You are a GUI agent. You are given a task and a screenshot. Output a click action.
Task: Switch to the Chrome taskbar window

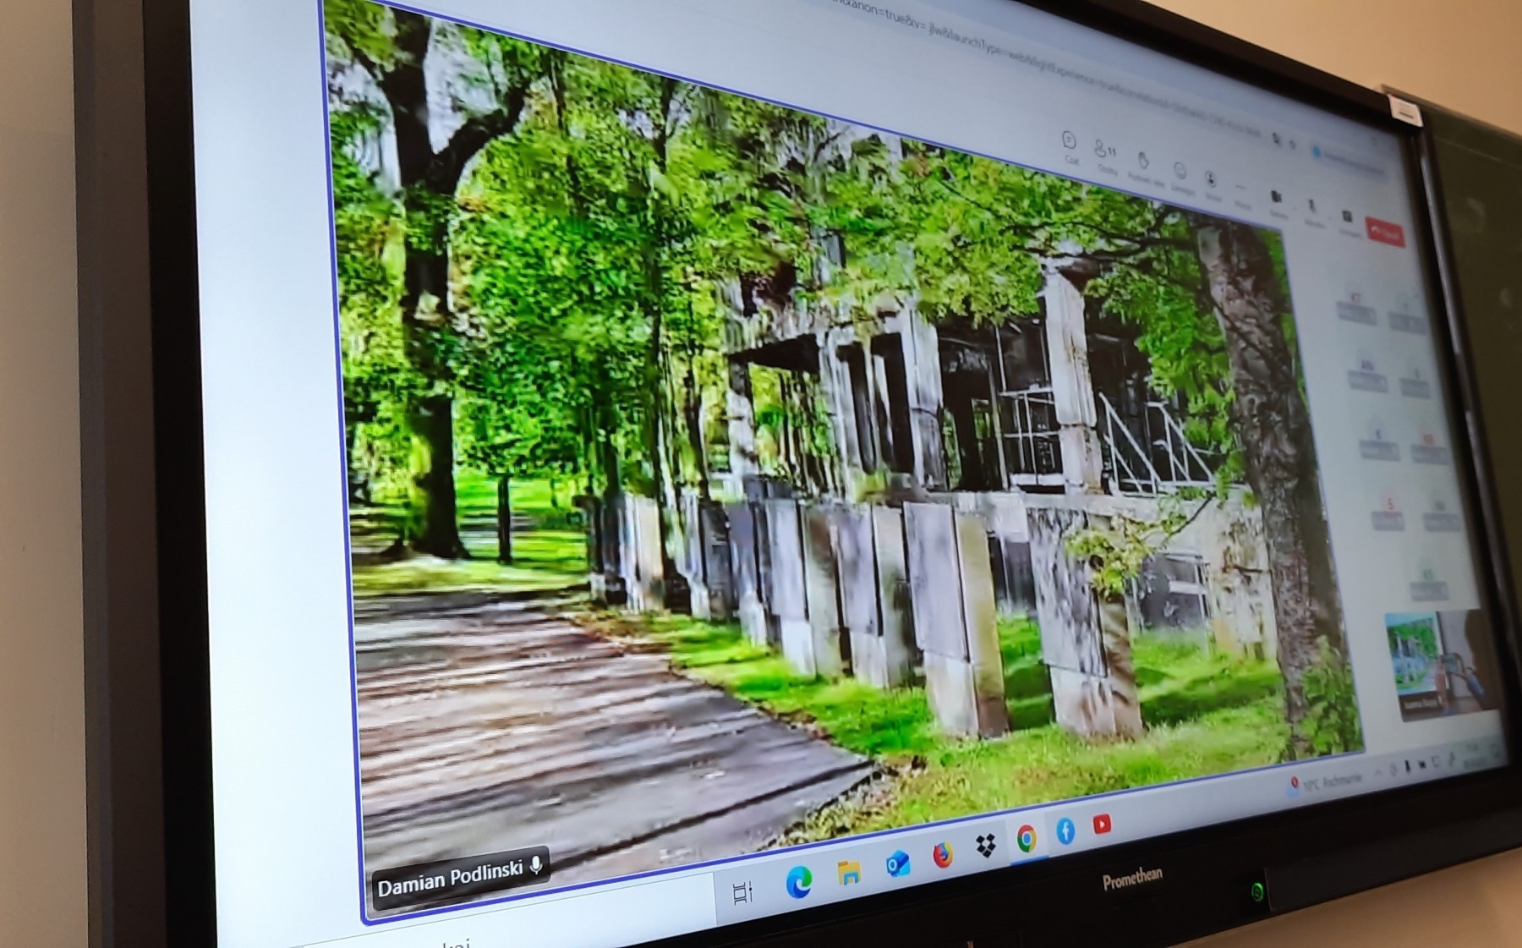click(x=1027, y=838)
